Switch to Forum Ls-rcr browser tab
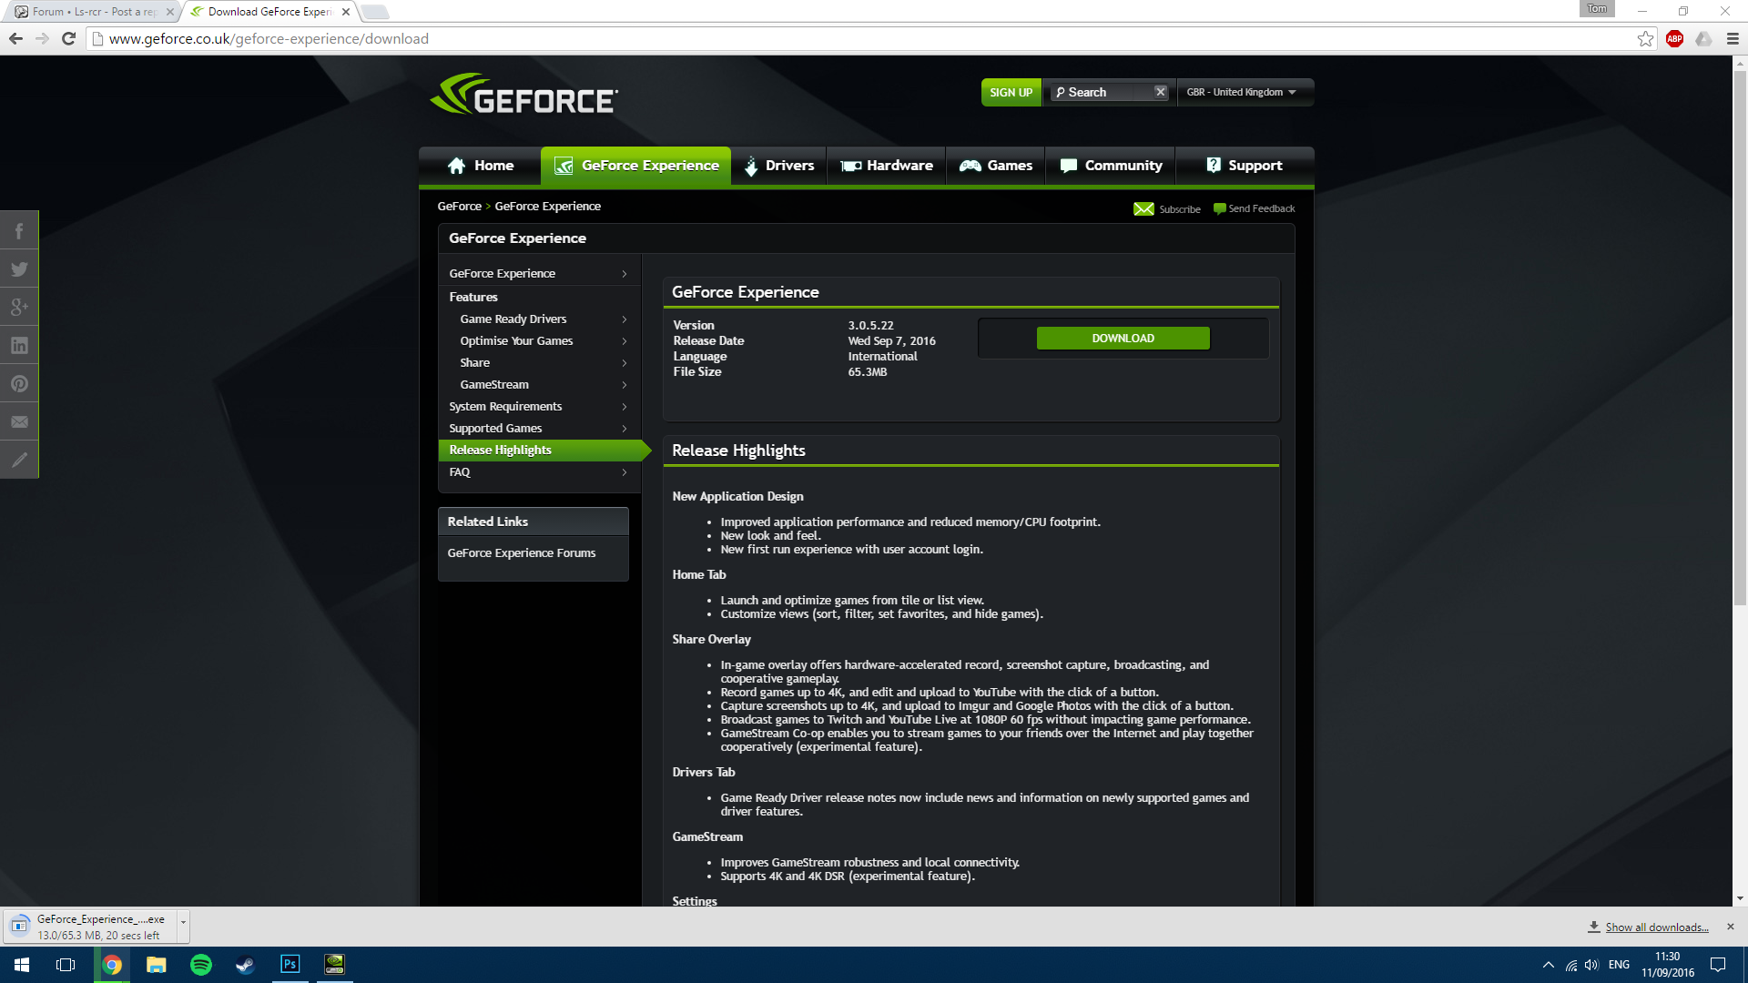This screenshot has height=983, width=1748. click(x=93, y=12)
